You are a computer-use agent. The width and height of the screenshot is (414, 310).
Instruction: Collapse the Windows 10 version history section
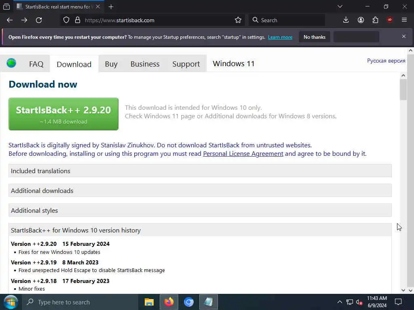200,230
